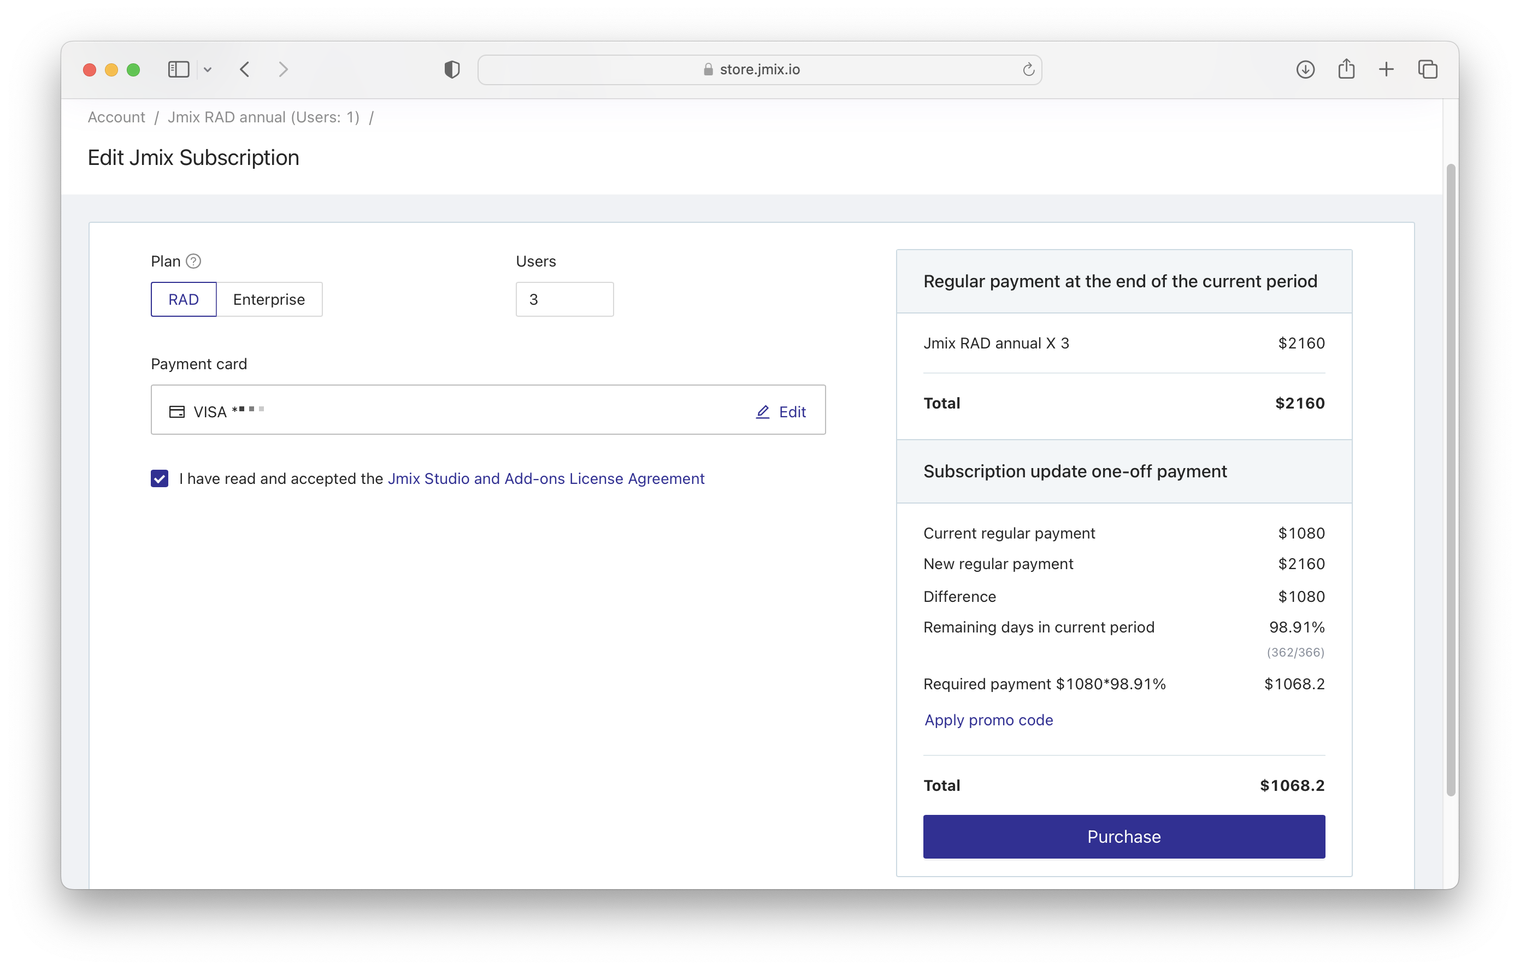Close the window with red button
Viewport: 1520px width, 970px height.
90,69
